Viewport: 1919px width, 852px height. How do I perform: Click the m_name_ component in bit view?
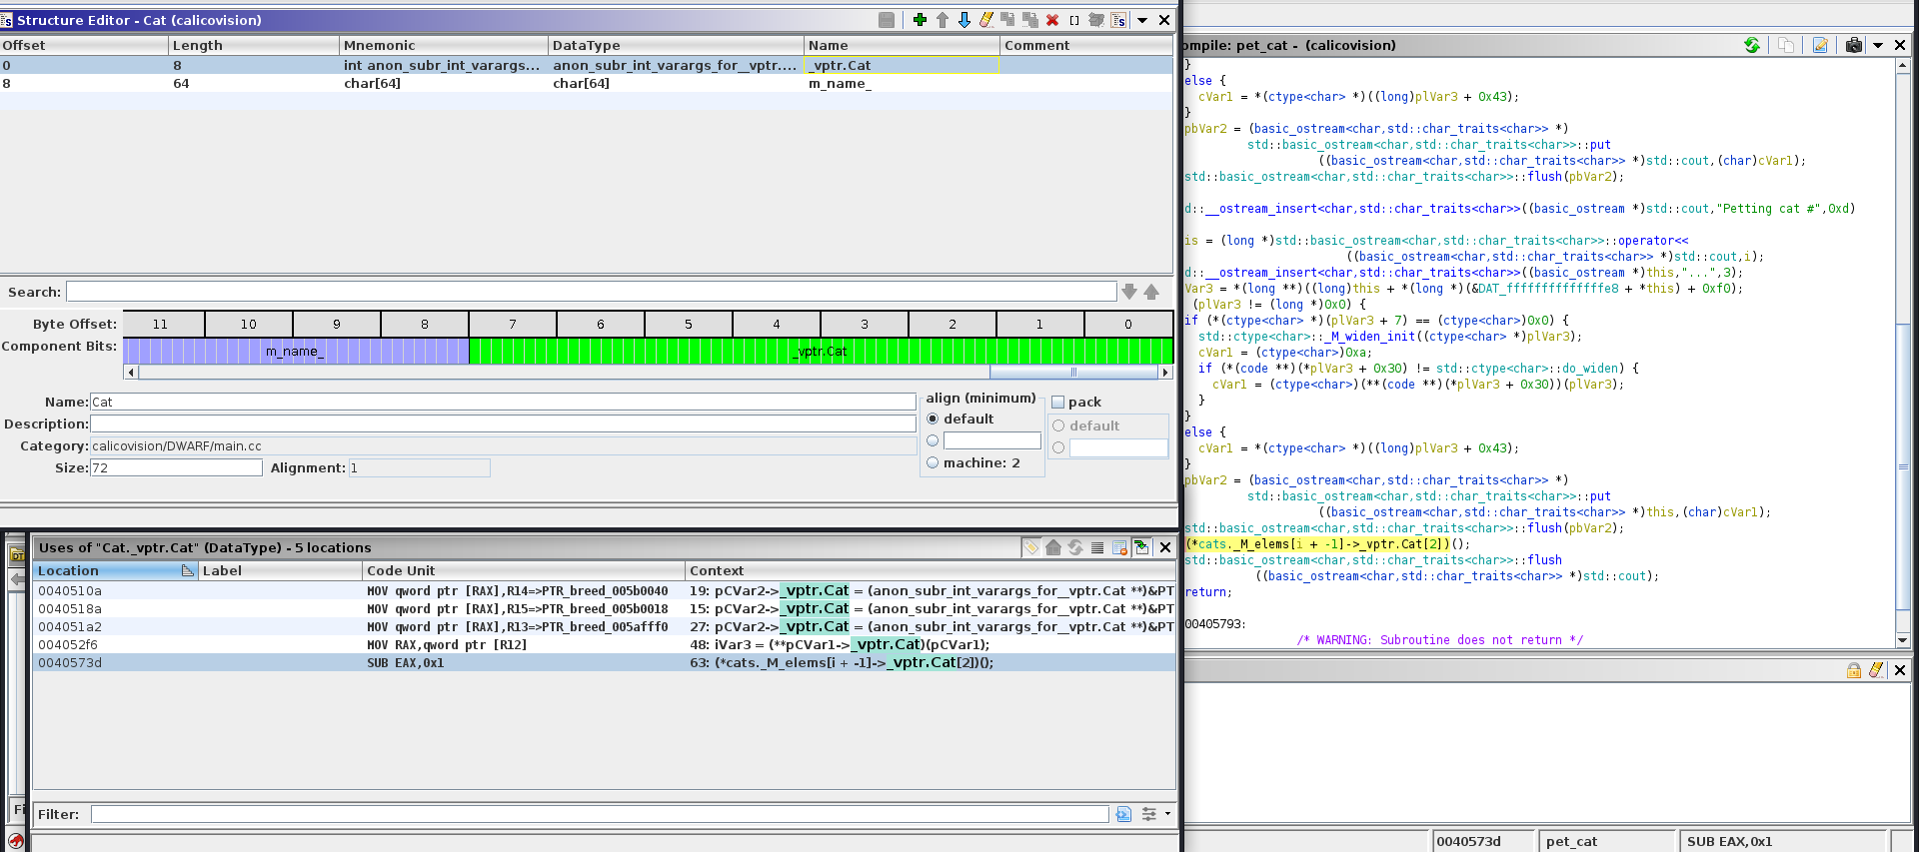tap(296, 351)
